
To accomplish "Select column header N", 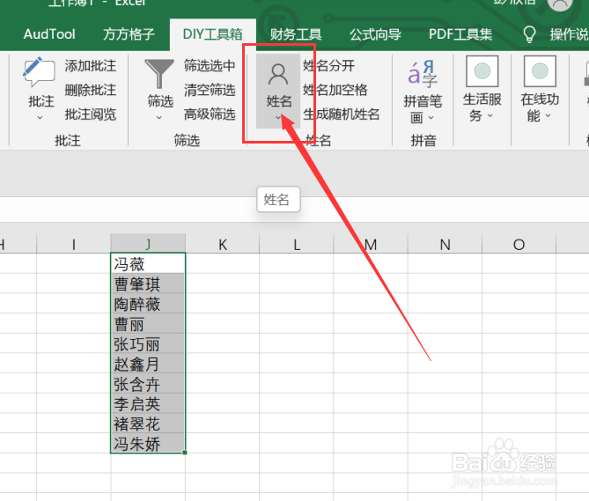I will click(445, 244).
